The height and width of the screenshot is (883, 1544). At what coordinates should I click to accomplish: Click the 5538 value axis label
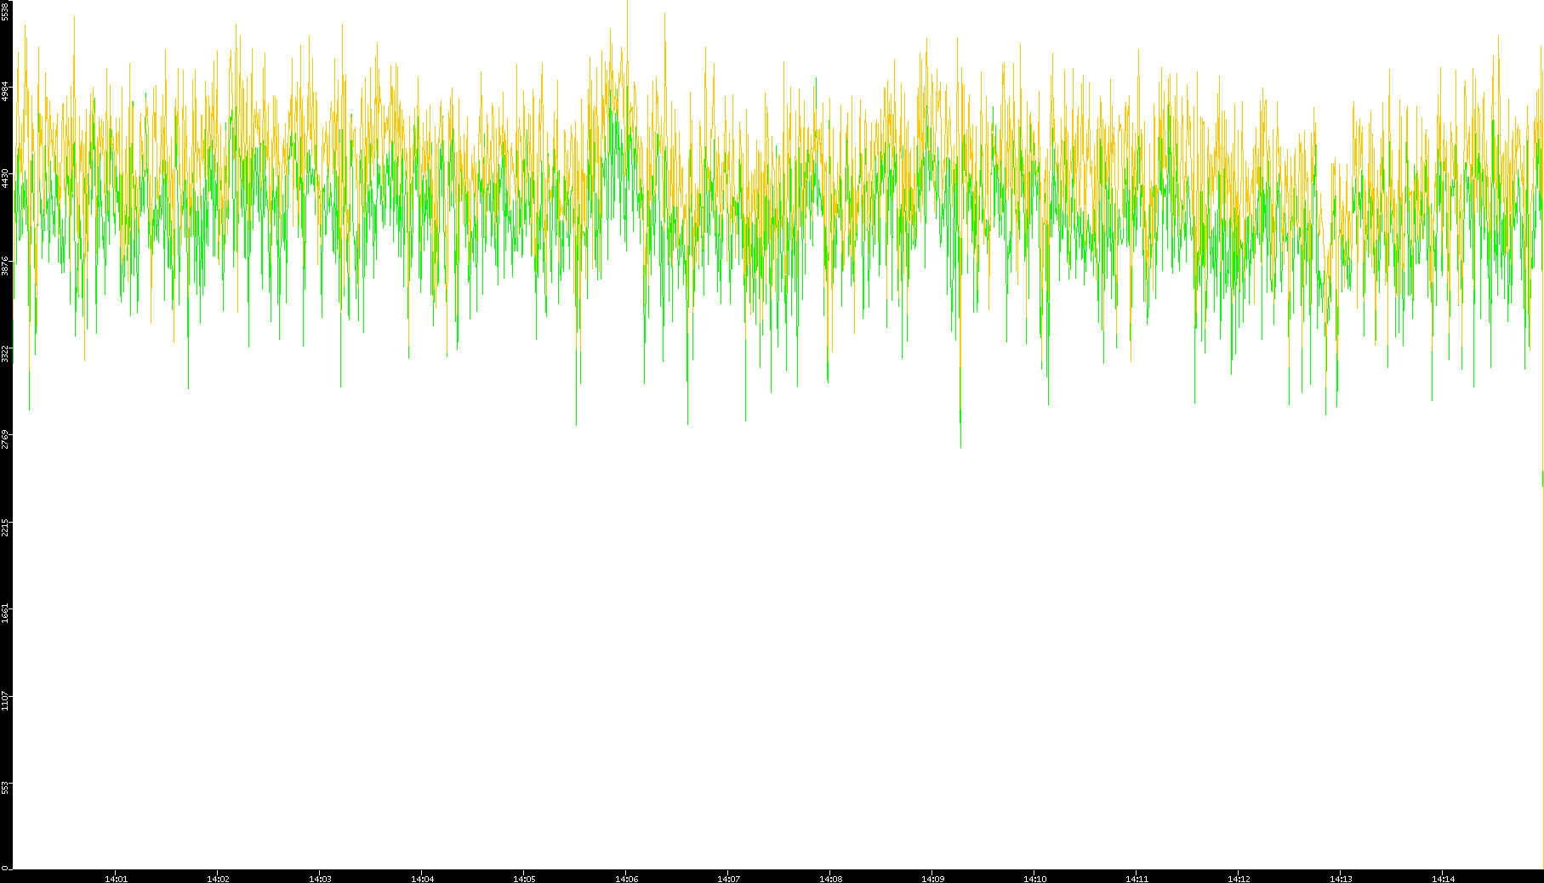5,10
